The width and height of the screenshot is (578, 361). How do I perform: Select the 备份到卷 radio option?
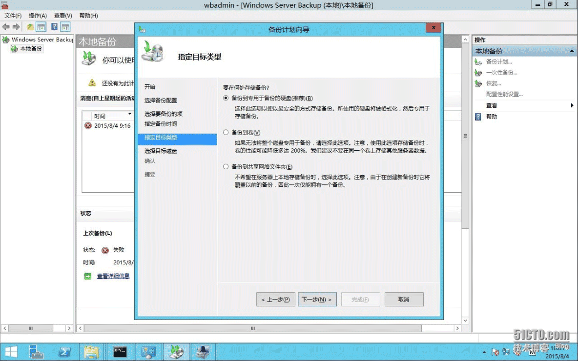click(226, 132)
